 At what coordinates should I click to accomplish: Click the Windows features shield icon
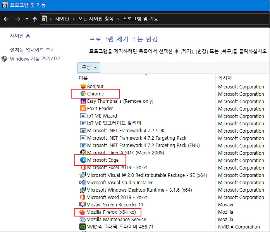(x=4, y=59)
